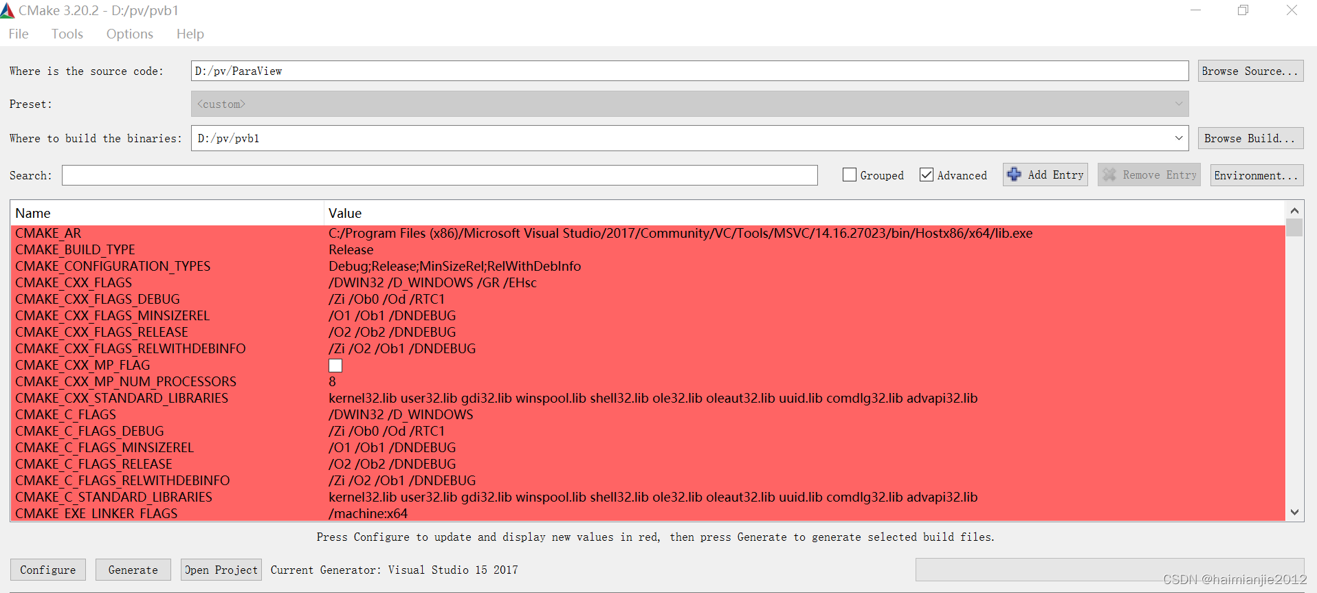Select the CMAKE_CXX_FLAGS entry
Image resolution: width=1317 pixels, height=593 pixels.
[x=74, y=283]
